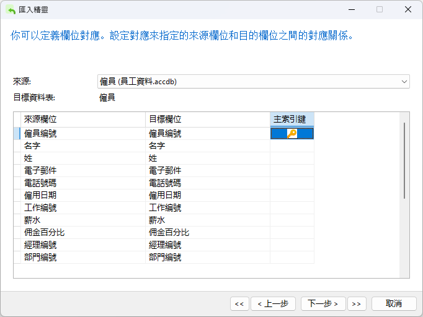Open the 來源 dropdown list

404,81
